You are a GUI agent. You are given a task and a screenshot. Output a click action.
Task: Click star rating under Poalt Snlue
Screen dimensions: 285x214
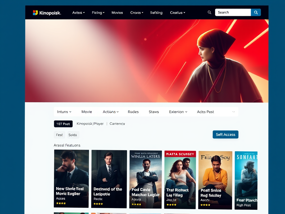coord(205,205)
